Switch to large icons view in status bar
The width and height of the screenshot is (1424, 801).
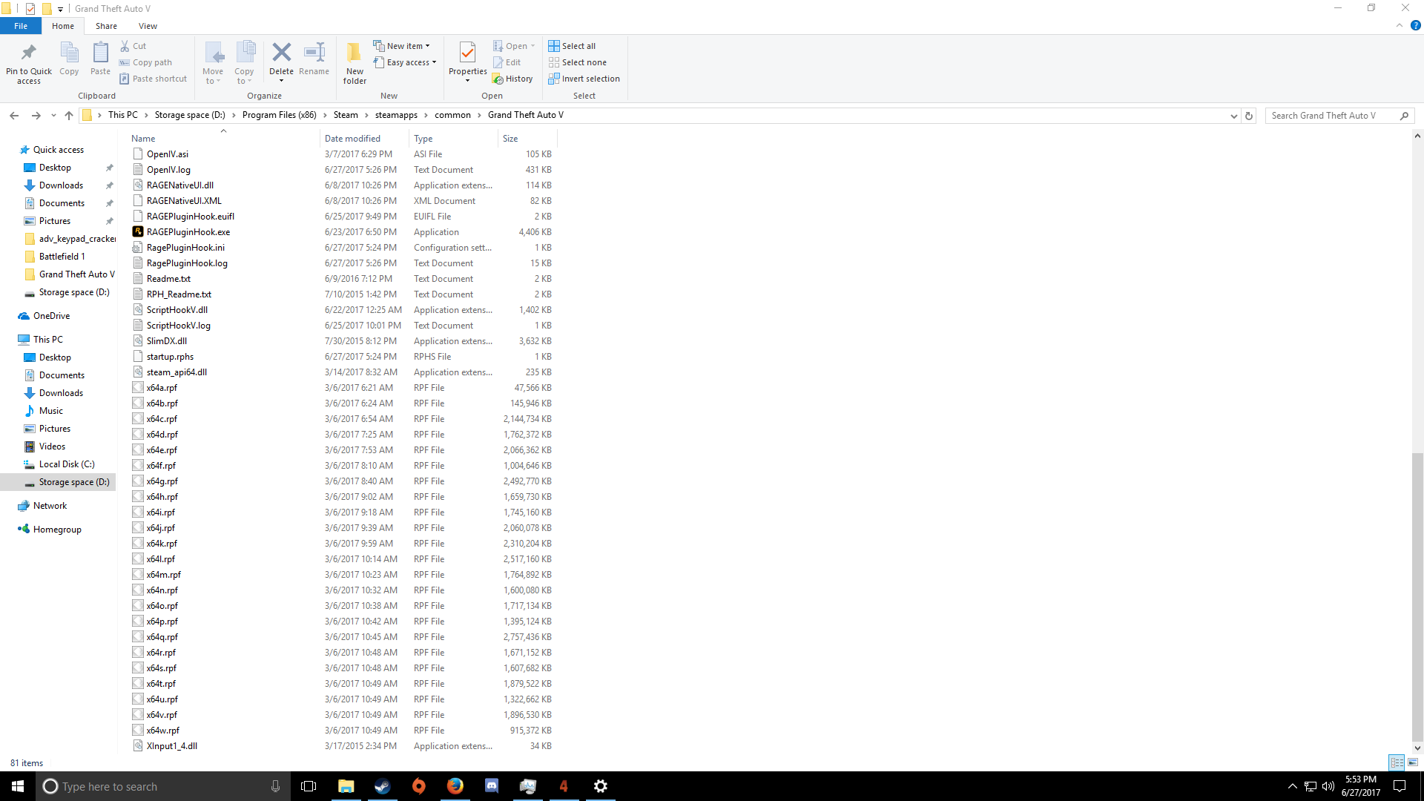point(1413,762)
